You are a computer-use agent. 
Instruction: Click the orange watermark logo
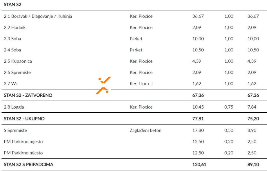[104, 85]
